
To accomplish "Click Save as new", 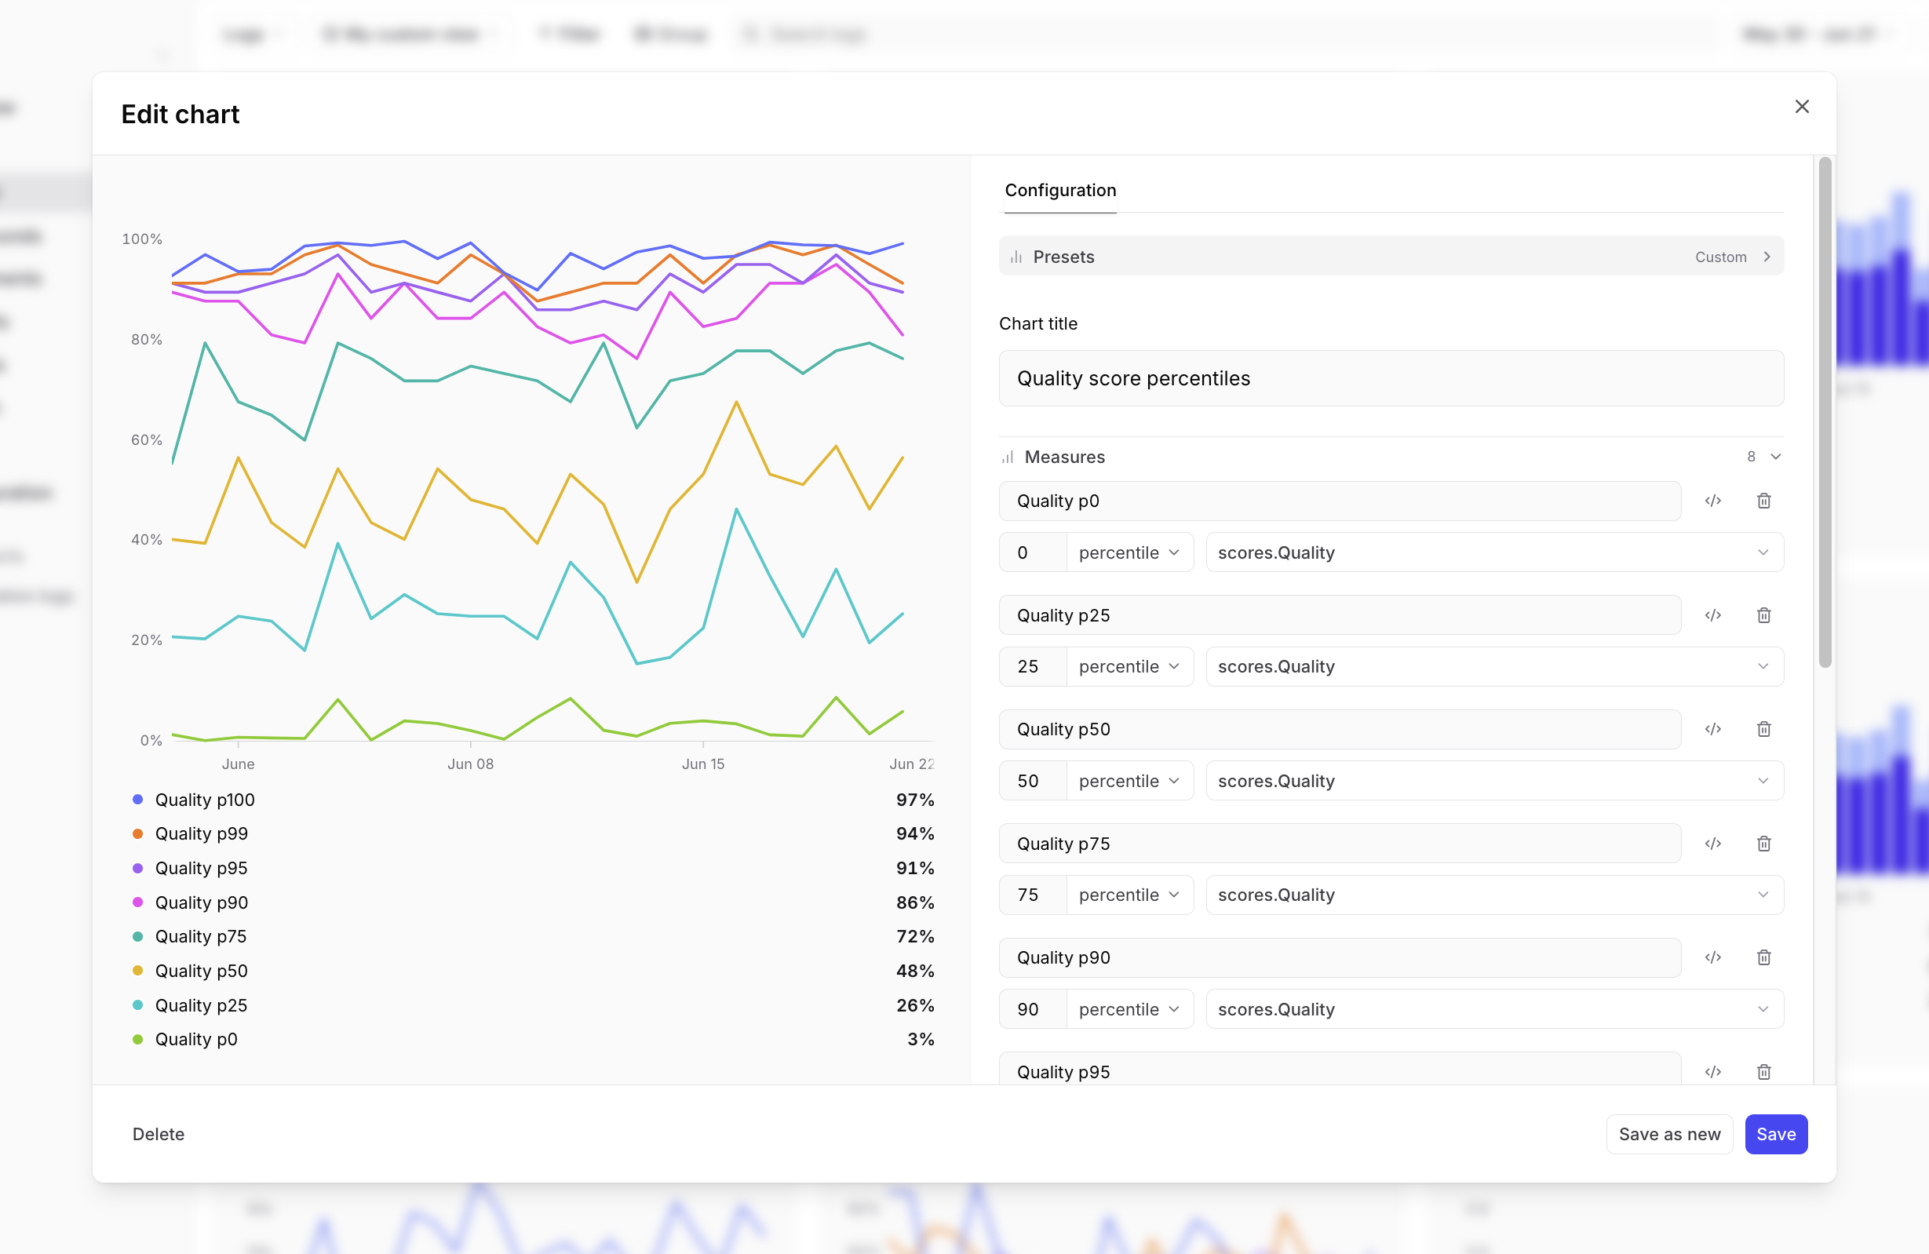I will 1668,1134.
